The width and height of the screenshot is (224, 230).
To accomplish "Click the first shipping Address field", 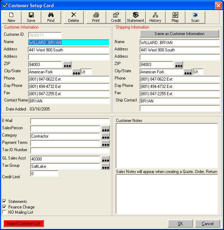I will click(x=180, y=50).
